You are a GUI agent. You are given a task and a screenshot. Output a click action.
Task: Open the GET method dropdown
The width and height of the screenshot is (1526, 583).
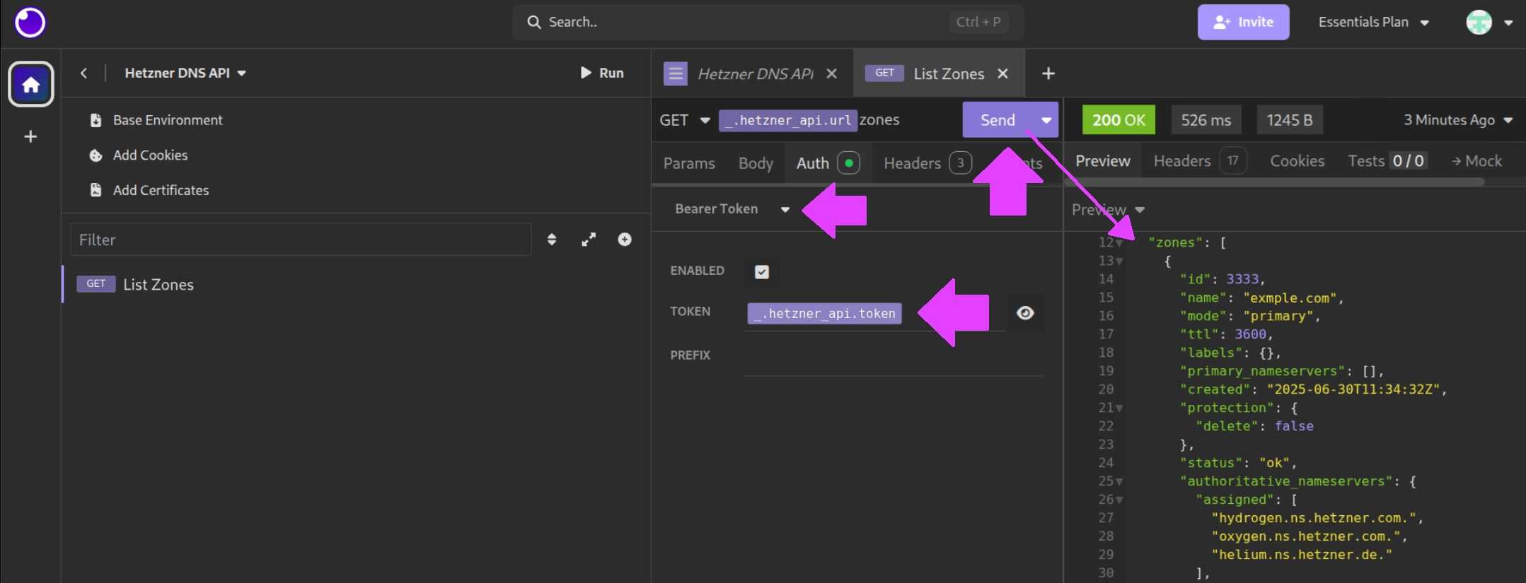[684, 120]
